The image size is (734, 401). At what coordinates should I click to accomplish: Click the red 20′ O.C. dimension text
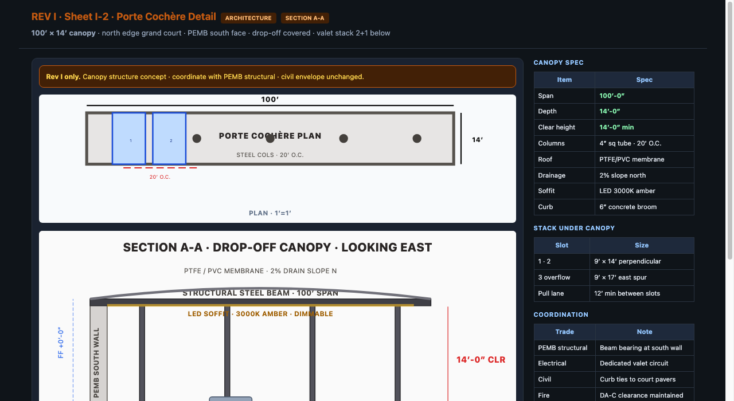coord(160,177)
